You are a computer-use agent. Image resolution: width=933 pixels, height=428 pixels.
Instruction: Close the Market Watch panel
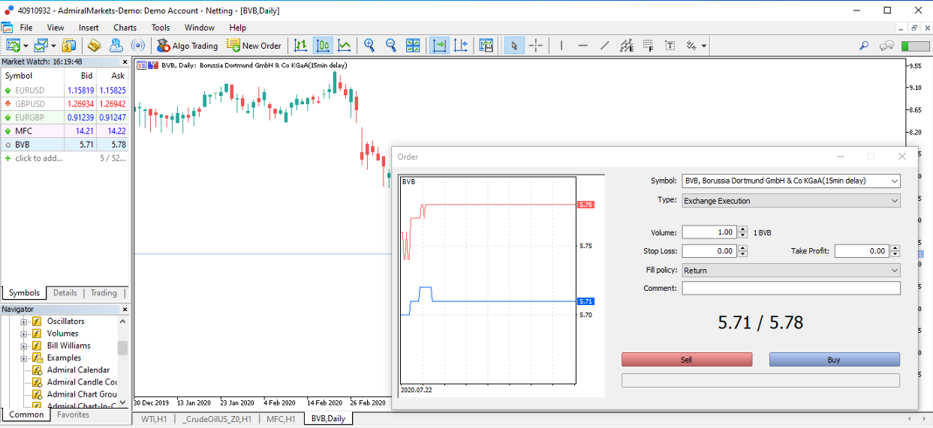click(x=124, y=61)
